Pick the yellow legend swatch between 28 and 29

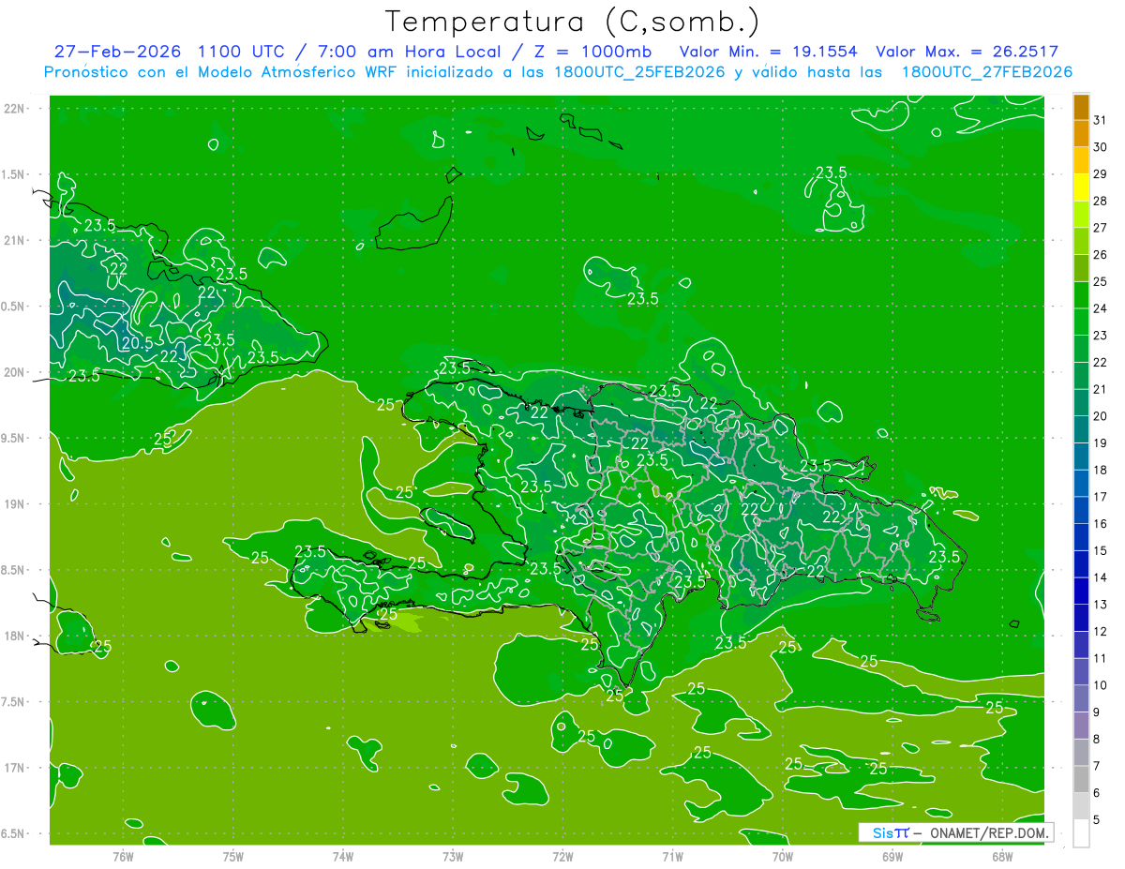[1081, 188]
